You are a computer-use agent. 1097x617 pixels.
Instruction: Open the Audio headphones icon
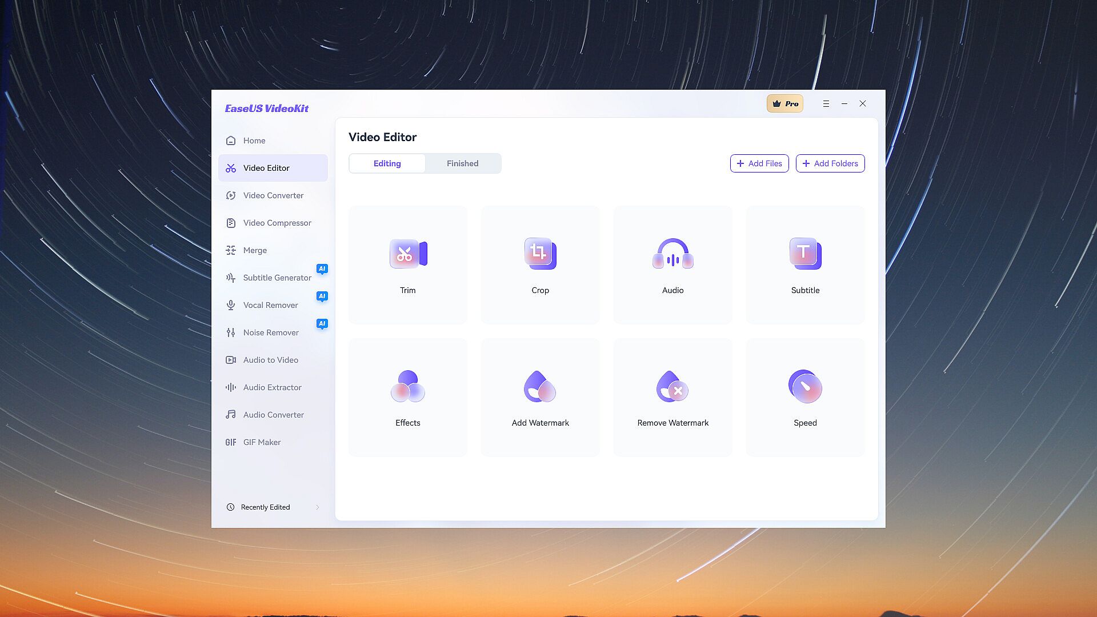(x=672, y=254)
